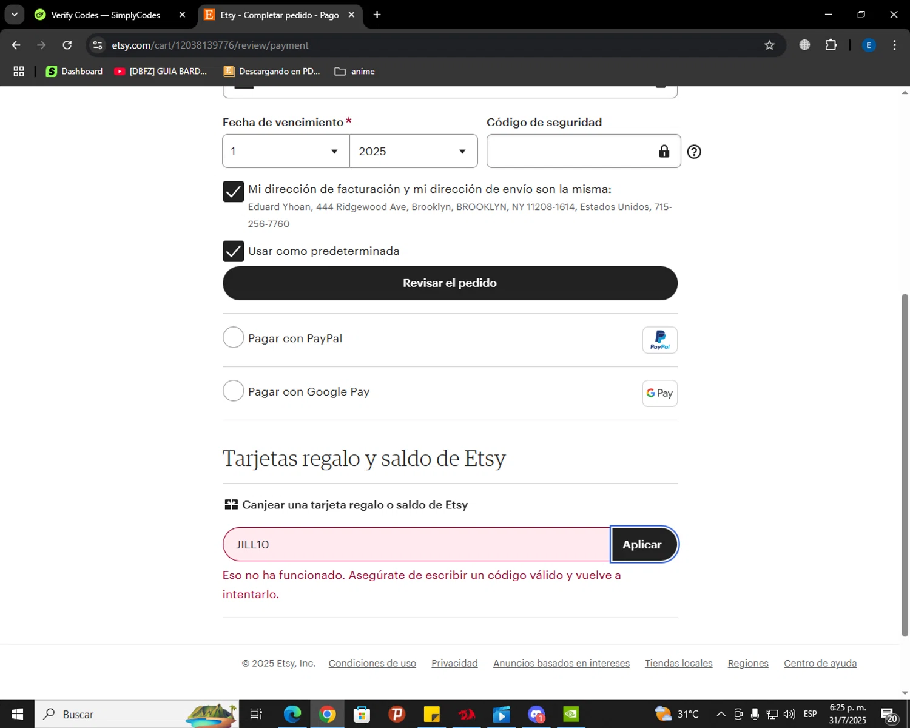The width and height of the screenshot is (910, 728).
Task: Click the etsy.com address bar URL
Action: pyautogui.click(x=210, y=45)
